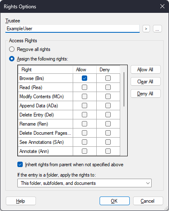
Task: Click the Deny All button
Action: click(145, 94)
